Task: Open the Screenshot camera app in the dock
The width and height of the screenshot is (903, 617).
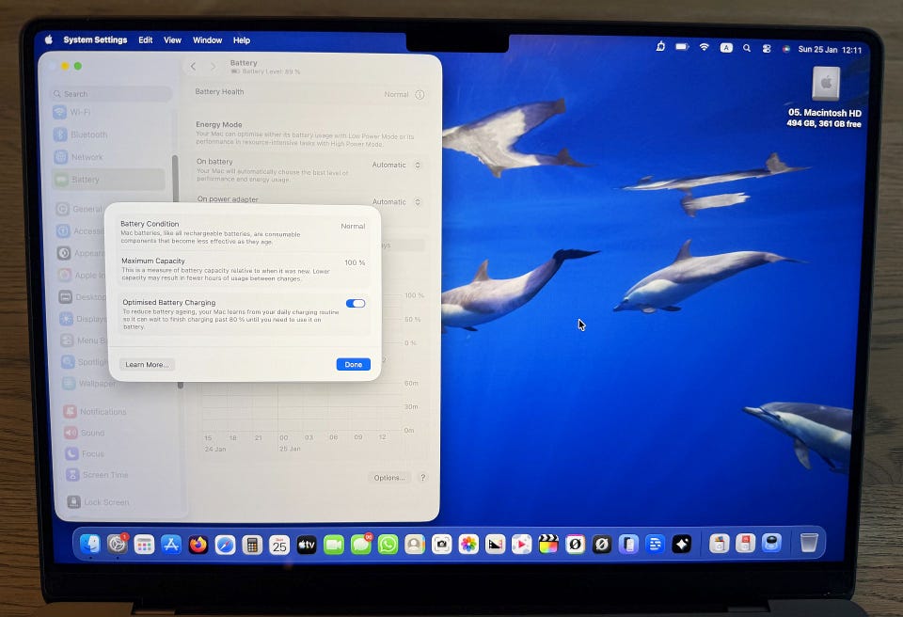Action: [442, 545]
